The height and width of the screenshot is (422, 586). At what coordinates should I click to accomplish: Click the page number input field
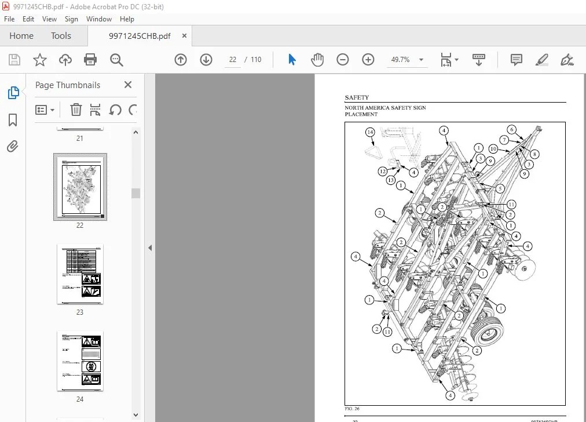[x=232, y=60]
